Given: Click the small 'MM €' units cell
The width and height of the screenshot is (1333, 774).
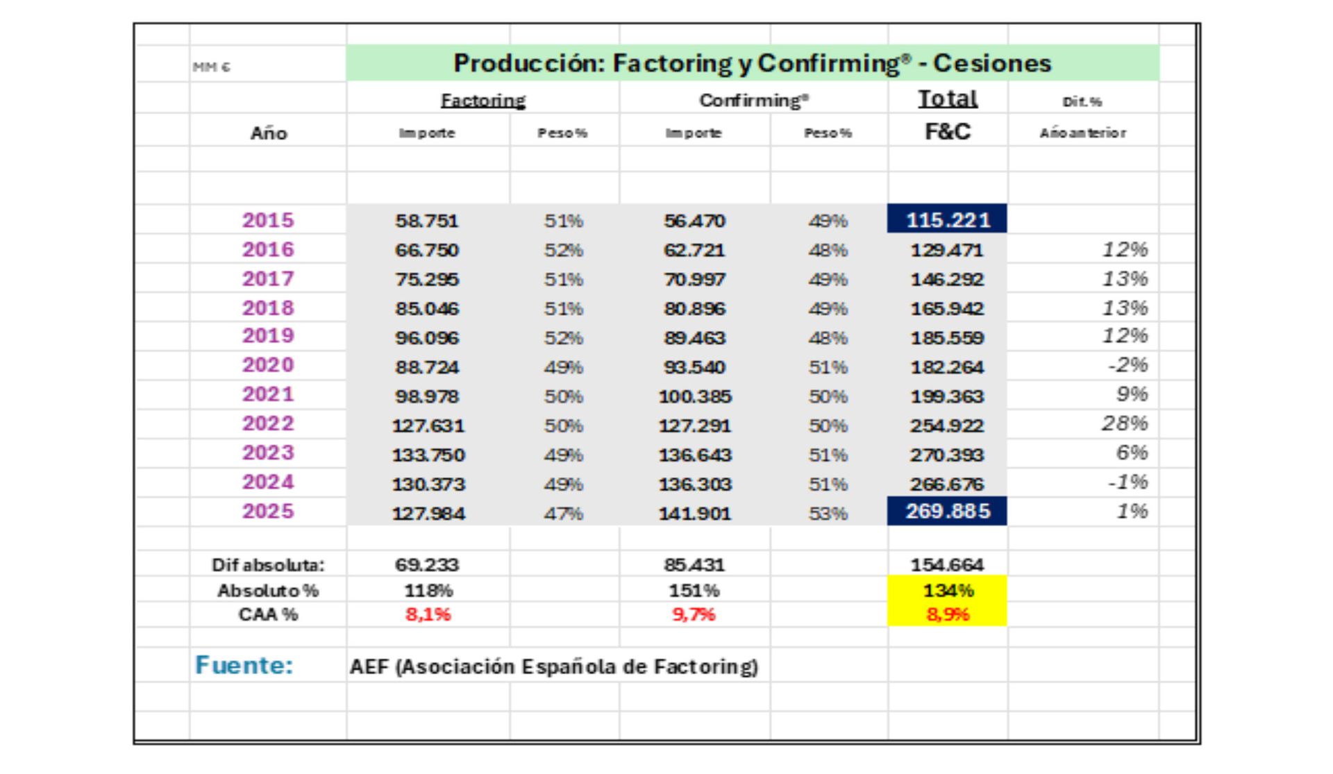Looking at the screenshot, I should [x=212, y=67].
